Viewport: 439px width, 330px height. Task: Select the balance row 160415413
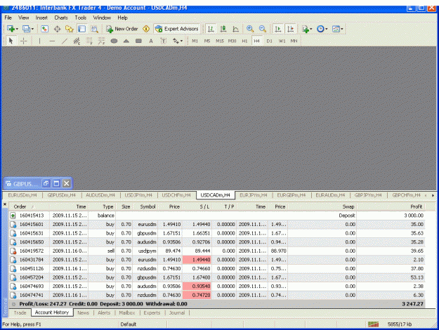click(x=217, y=216)
